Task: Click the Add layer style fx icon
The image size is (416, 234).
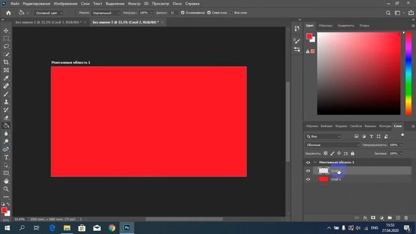Action: coord(365,218)
